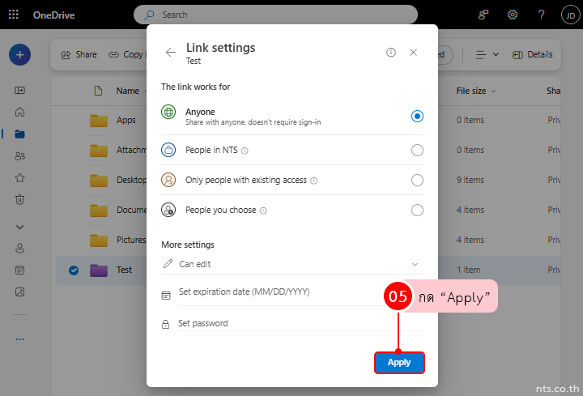The height and width of the screenshot is (396, 583).
Task: Select the Anyone radio button
Action: pyautogui.click(x=417, y=117)
